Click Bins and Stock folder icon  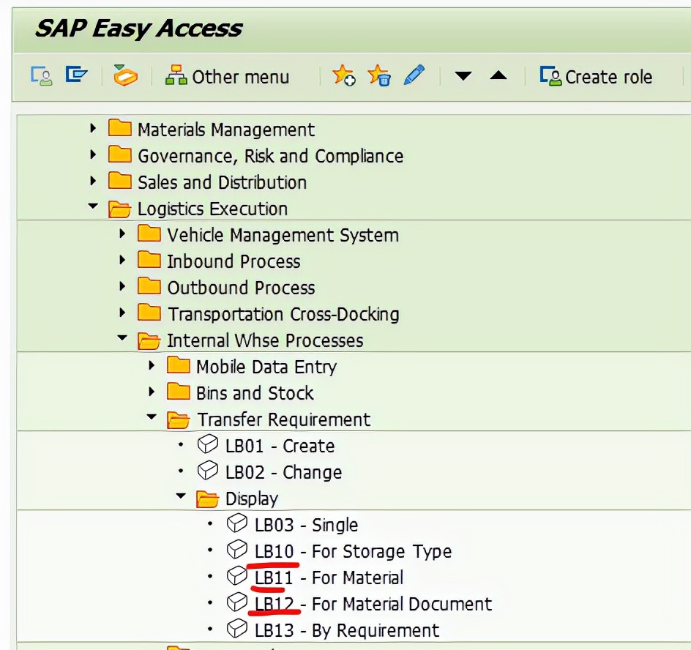pos(179,392)
